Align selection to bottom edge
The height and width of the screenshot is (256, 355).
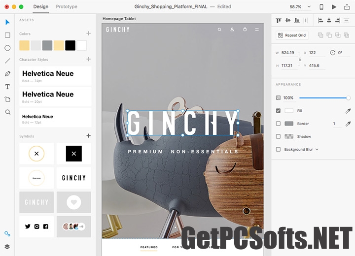[297, 21]
